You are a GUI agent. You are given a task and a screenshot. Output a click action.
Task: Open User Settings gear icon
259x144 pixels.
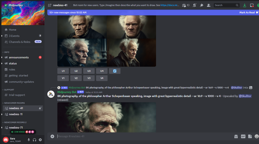40,140
